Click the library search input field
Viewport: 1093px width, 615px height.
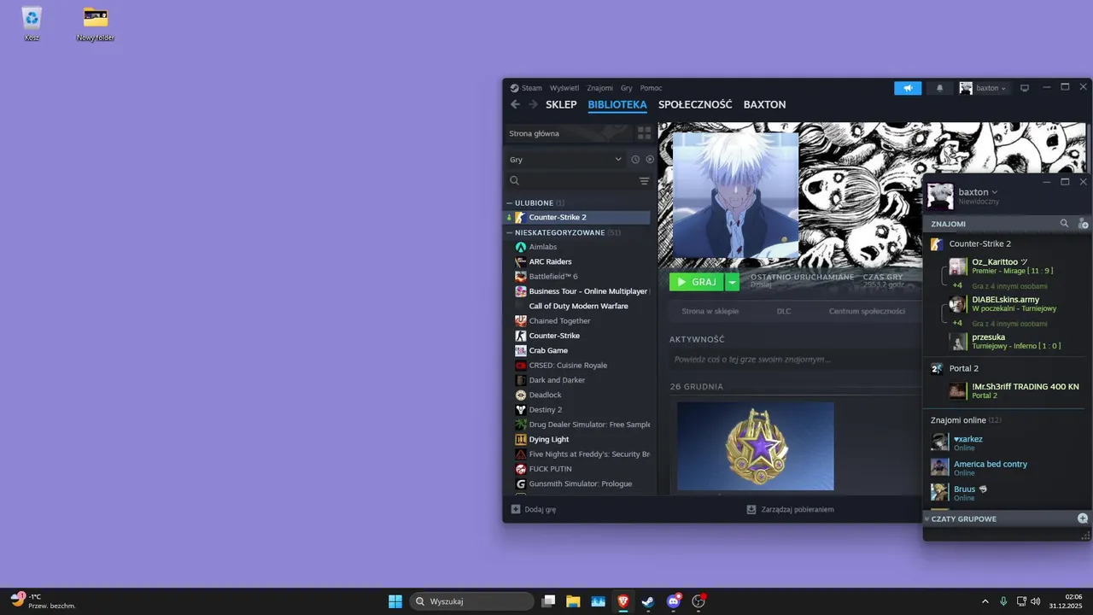[x=579, y=181]
